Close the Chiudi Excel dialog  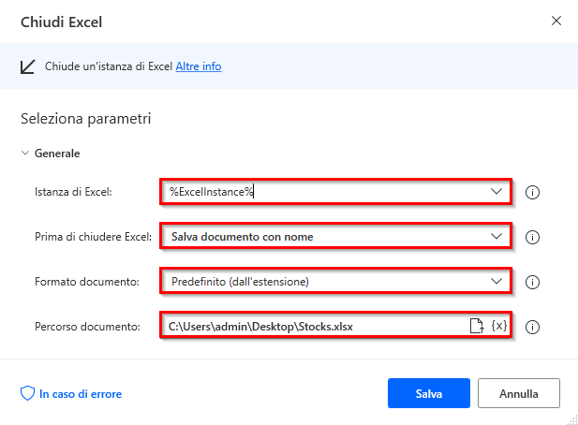tap(556, 21)
